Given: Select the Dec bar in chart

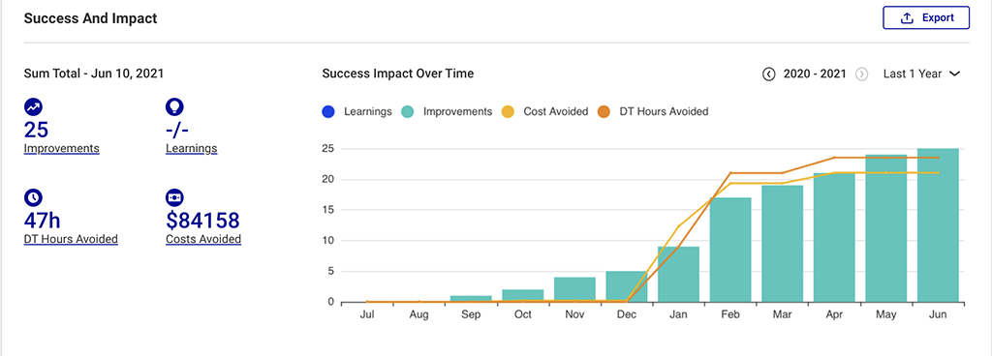Looking at the screenshot, I should pyautogui.click(x=627, y=286).
